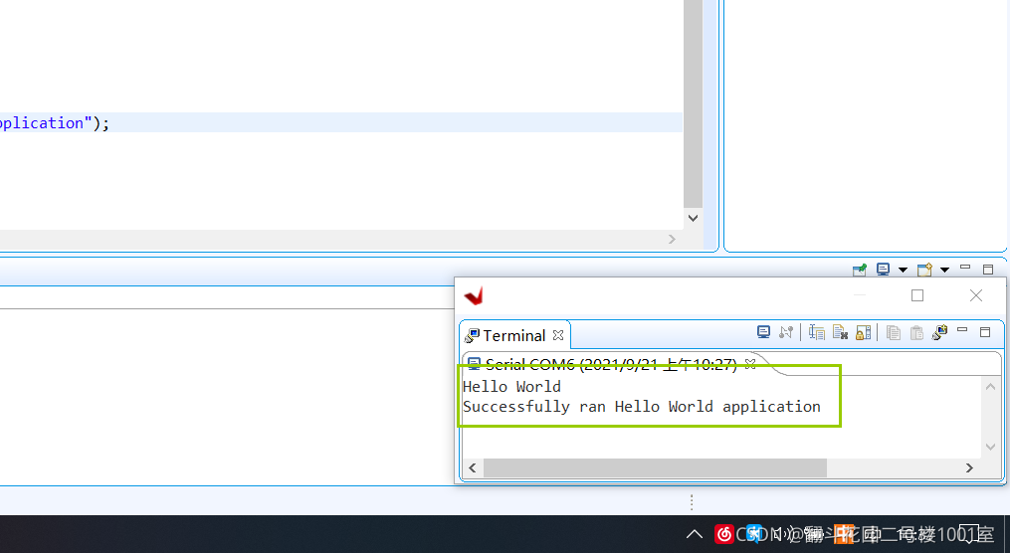Click the terminal horizontal scrollbar thumb
Image resolution: width=1010 pixels, height=553 pixels.
click(x=655, y=468)
